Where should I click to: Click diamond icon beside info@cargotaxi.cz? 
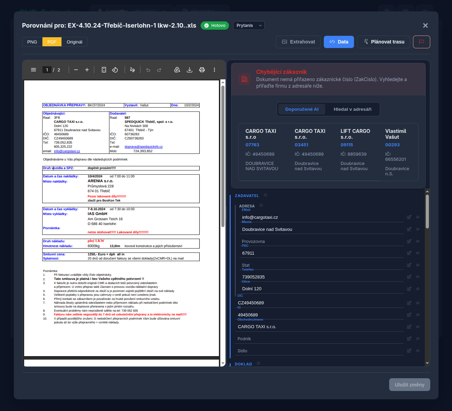coord(418,217)
